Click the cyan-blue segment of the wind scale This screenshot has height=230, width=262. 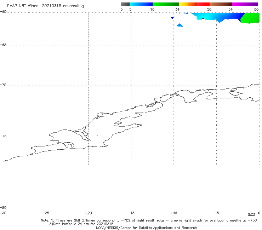coord(141,4)
